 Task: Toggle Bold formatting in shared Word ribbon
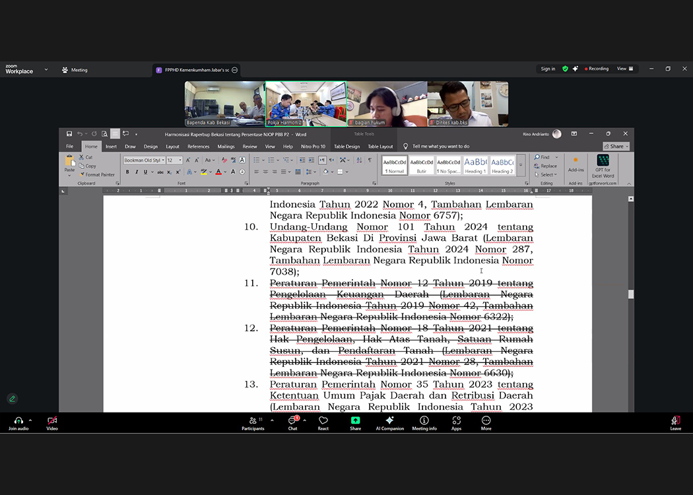click(x=127, y=172)
